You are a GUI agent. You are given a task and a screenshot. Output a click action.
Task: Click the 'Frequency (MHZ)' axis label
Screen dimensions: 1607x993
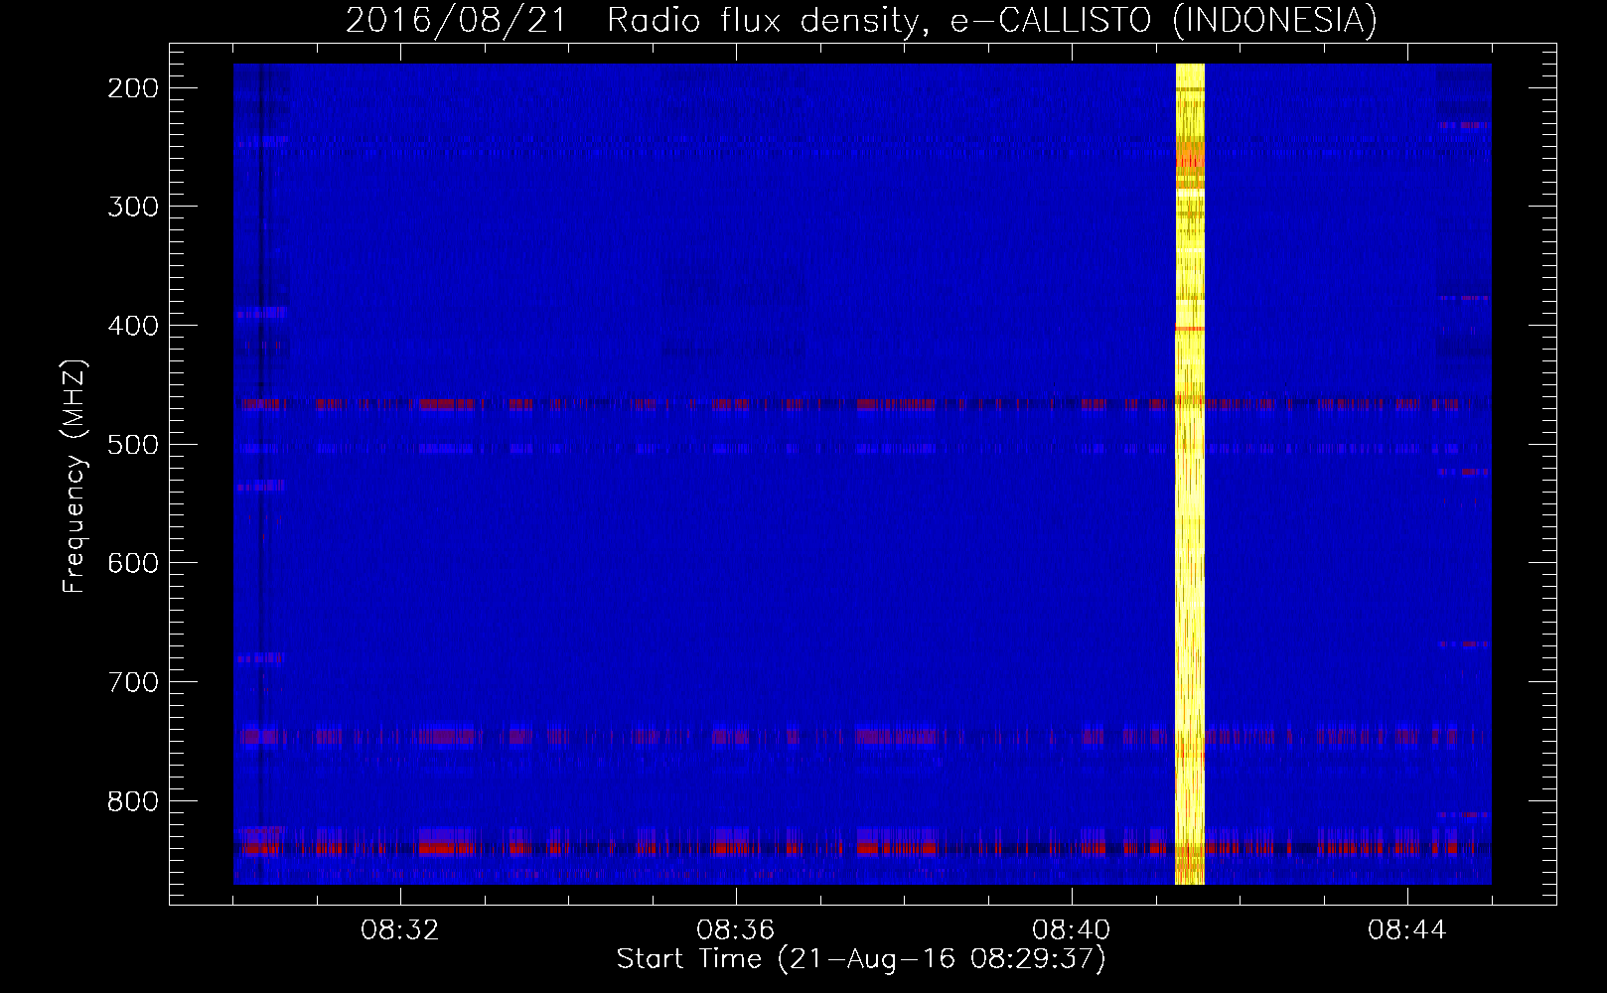(x=74, y=476)
